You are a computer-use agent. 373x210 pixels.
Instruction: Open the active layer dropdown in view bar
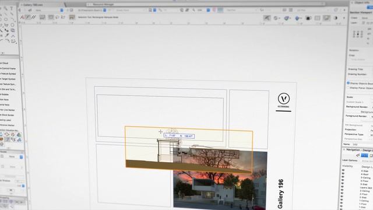point(92,10)
